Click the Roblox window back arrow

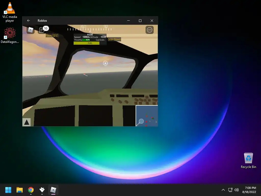click(x=29, y=20)
